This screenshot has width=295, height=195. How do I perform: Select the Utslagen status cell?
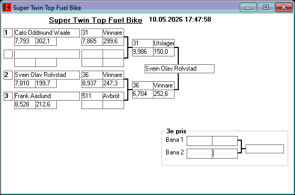coord(164,43)
